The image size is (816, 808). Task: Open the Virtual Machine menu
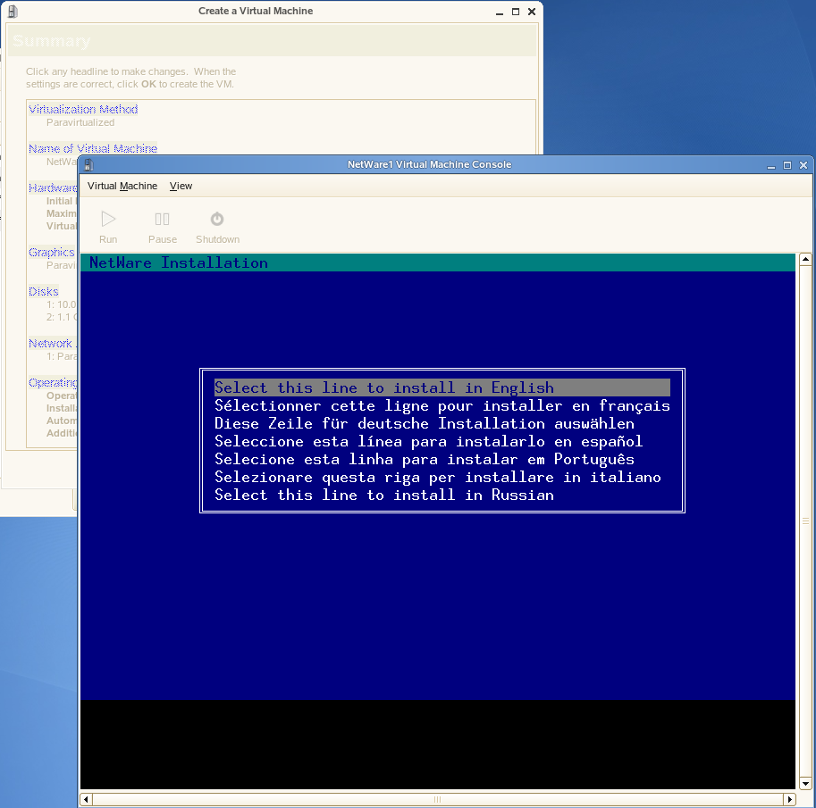coord(122,186)
